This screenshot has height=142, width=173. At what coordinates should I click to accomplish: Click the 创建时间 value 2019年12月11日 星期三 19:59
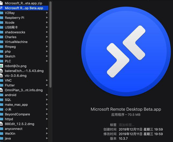(141, 129)
